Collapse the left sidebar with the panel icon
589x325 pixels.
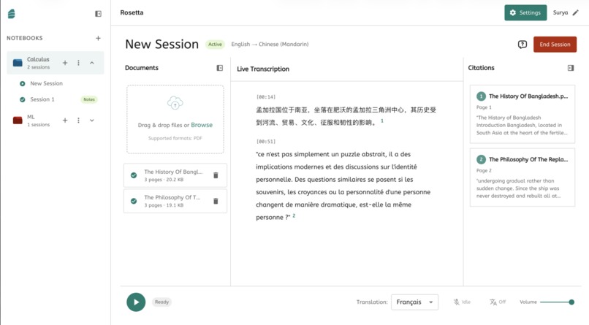[x=98, y=14]
